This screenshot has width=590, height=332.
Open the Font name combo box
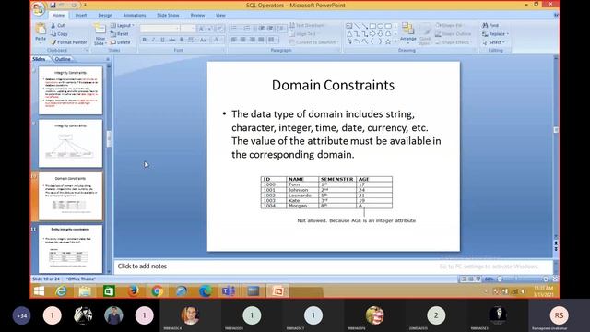[x=159, y=29]
